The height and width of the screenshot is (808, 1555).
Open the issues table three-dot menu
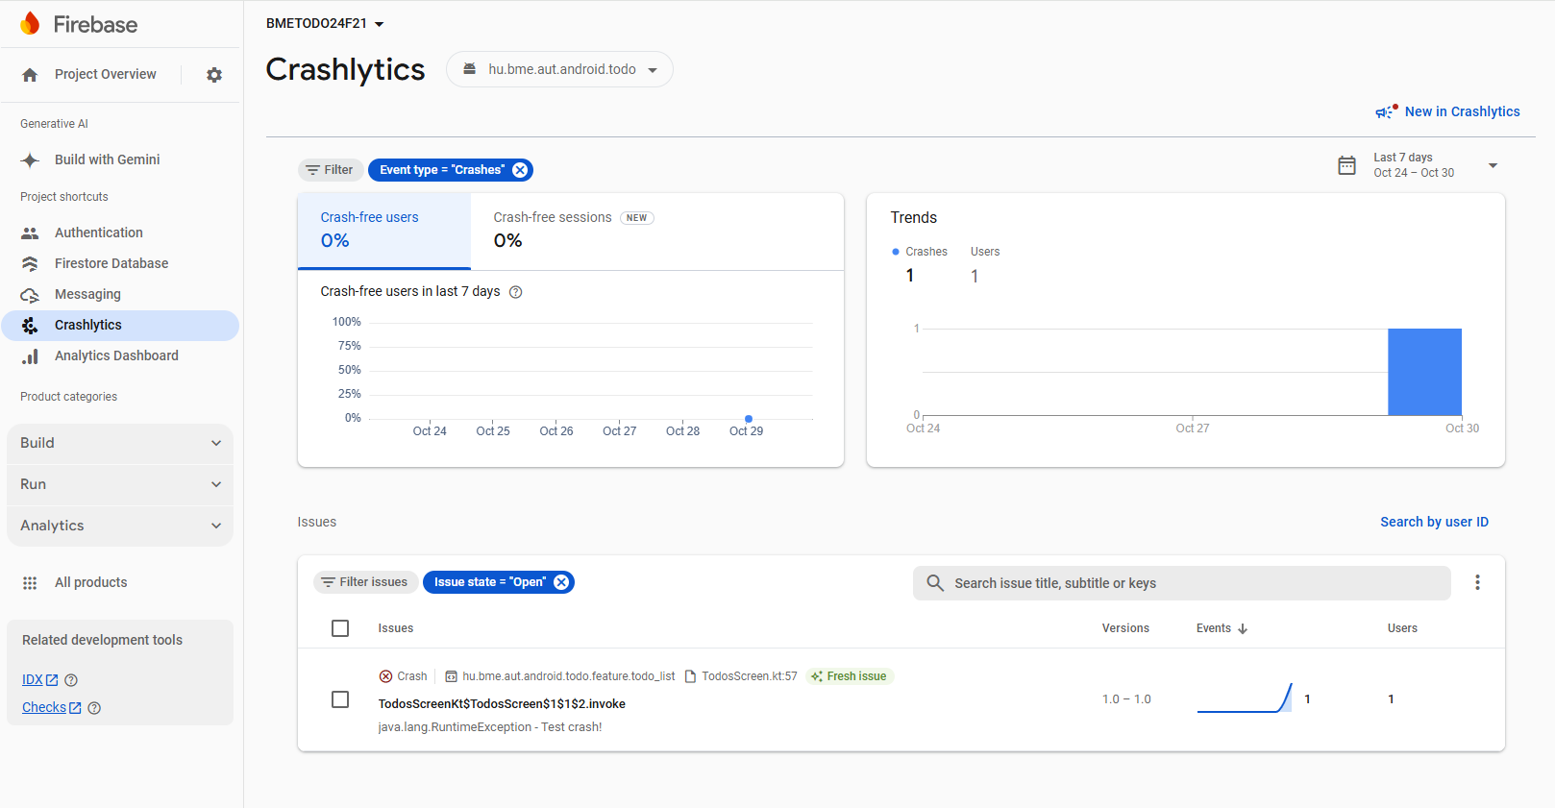1477,582
